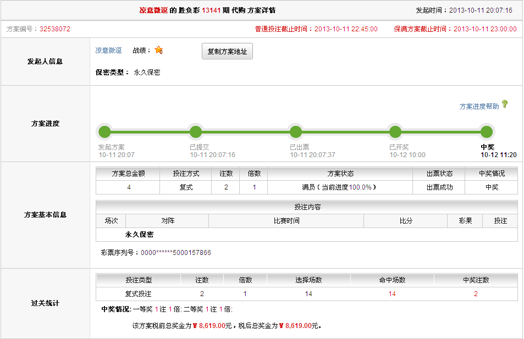The image size is (524, 339).
Task: Click the 满员 progress 100.0% status cell
Action: click(339, 187)
